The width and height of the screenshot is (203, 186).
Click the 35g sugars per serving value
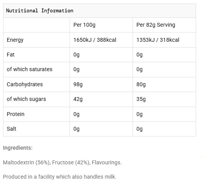(141, 99)
